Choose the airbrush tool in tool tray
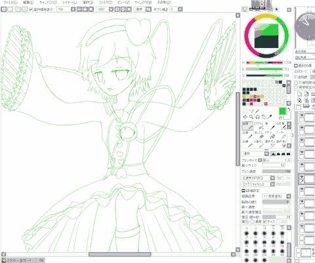Viewport: 315px width, 263px height. coord(259,126)
